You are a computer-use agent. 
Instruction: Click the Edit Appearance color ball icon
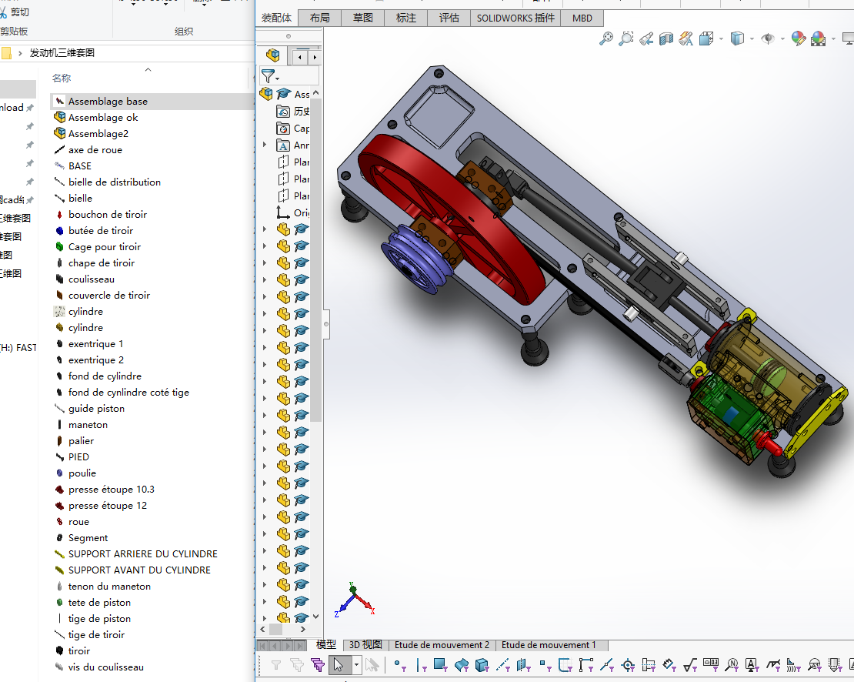[798, 38]
